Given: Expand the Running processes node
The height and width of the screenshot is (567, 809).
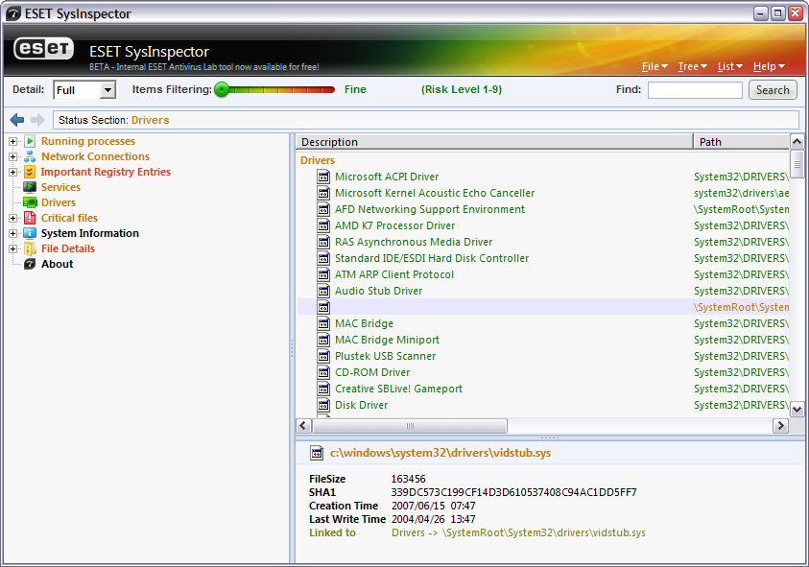Looking at the screenshot, I should 12,141.
